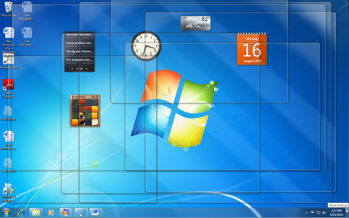The height and width of the screenshot is (218, 349).
Task: Click the taskbar button between Media Player and Control Panel
Action: (x=66, y=213)
